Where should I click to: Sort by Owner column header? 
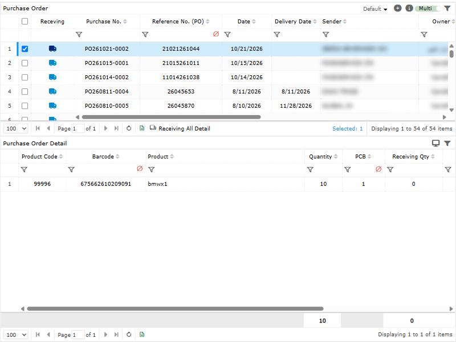(x=443, y=21)
